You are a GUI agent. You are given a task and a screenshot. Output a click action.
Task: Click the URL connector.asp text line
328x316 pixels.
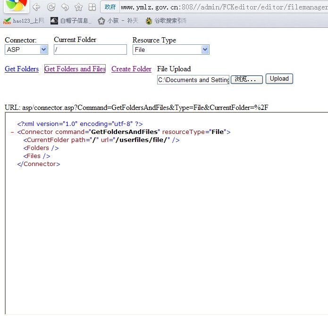coord(136,108)
